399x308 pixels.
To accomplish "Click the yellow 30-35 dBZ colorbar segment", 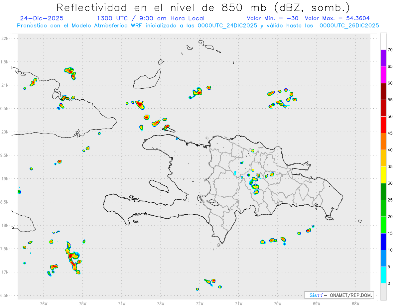I will [x=383, y=175].
